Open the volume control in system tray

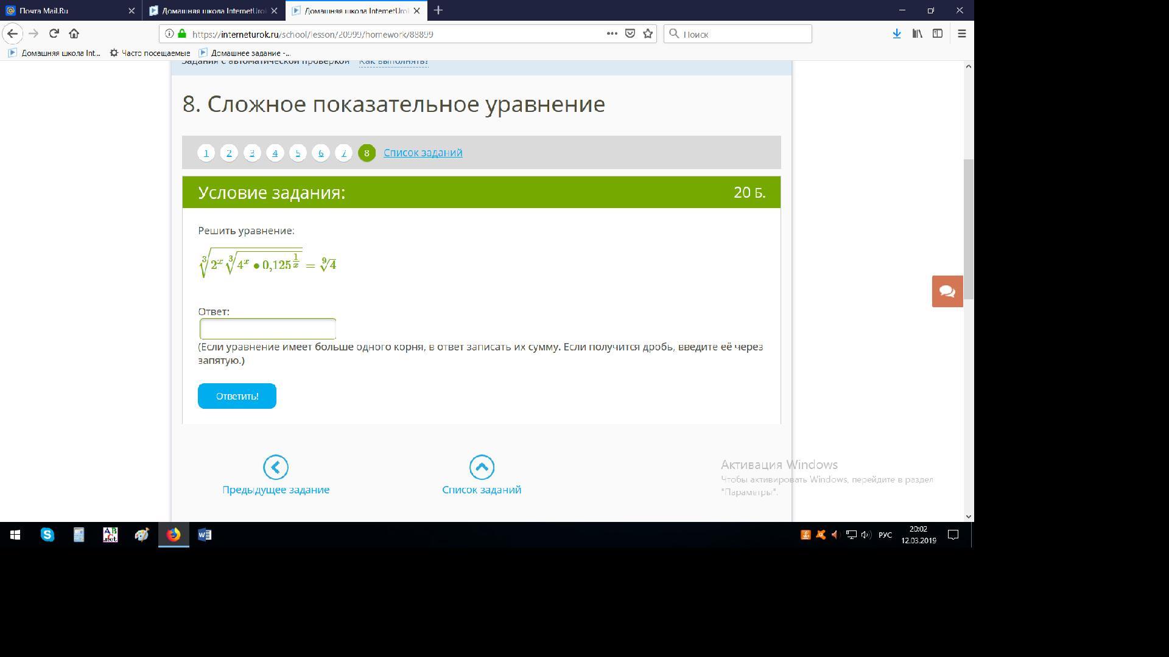[866, 535]
